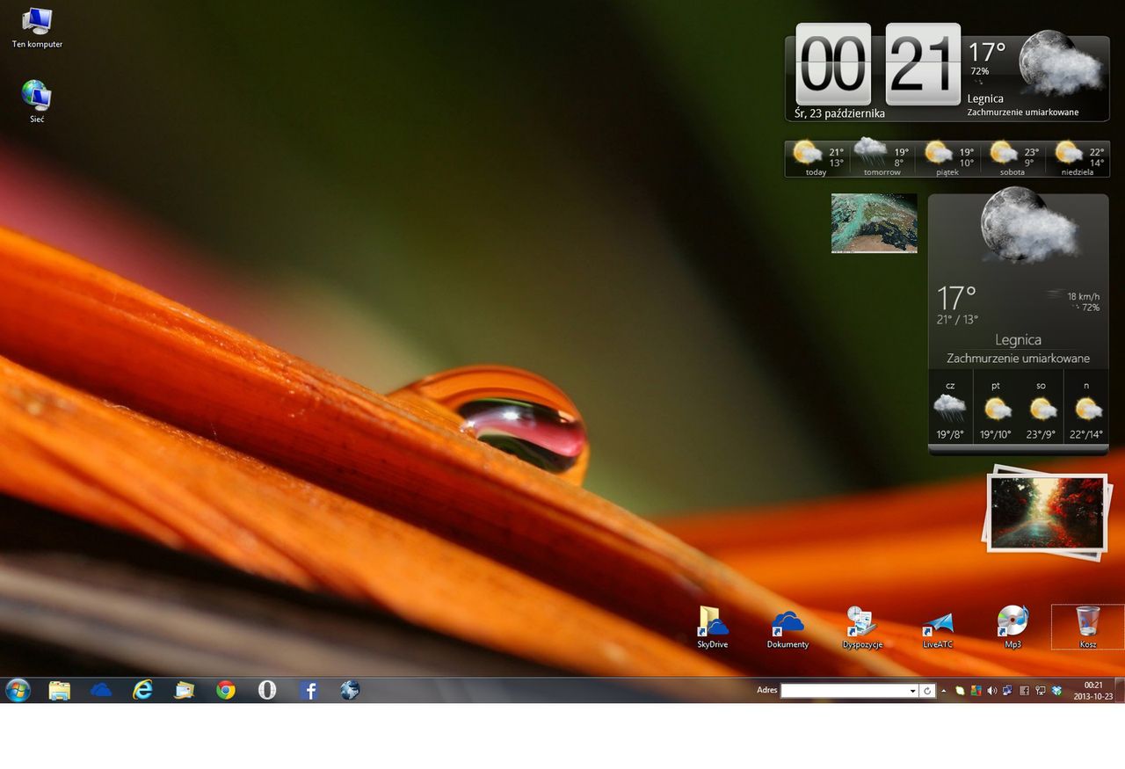Open the volume speaker tray icon
This screenshot has width=1125, height=769.
(x=991, y=691)
